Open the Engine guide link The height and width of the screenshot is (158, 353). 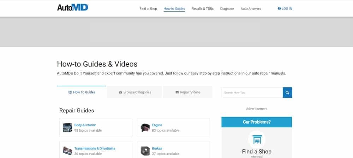coord(157,125)
